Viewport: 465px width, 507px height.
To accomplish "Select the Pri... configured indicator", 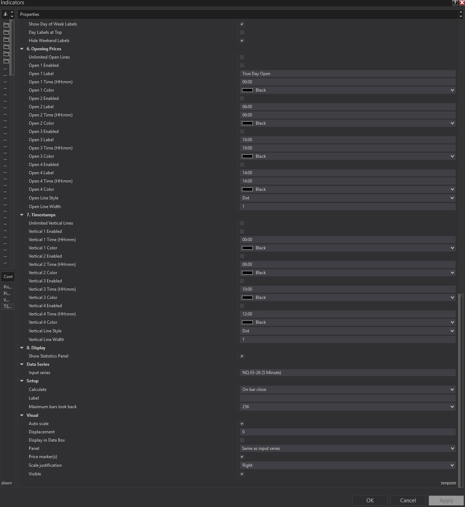I will click(8, 287).
